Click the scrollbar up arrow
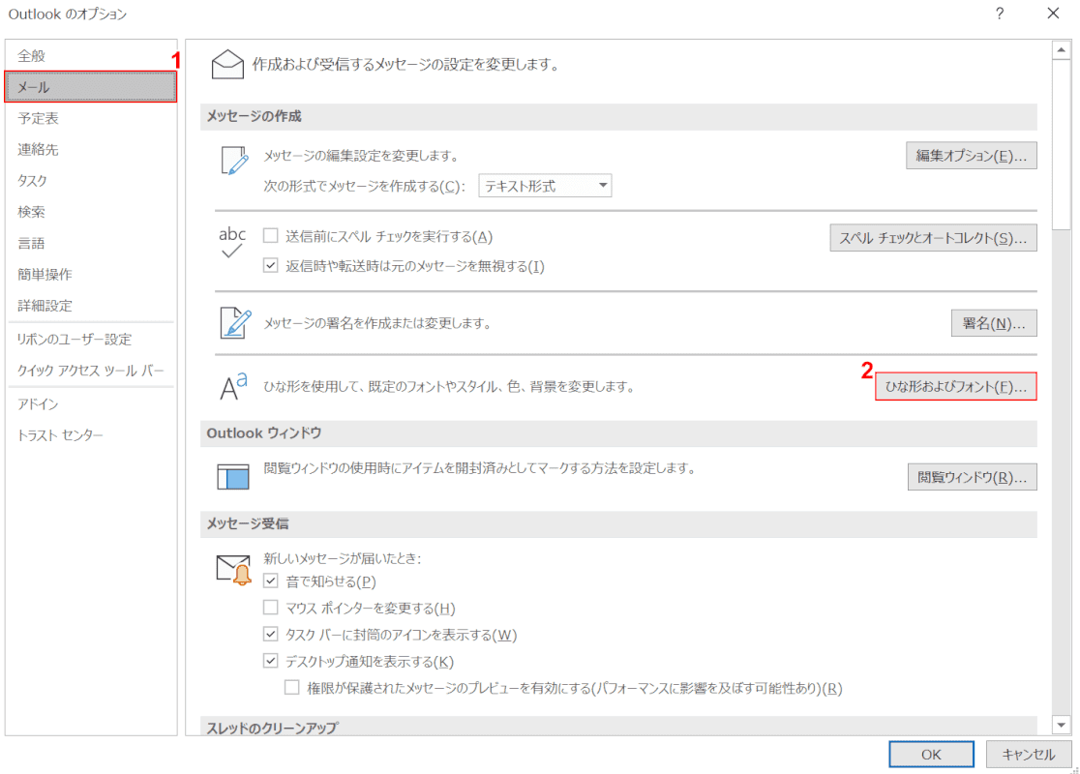The width and height of the screenshot is (1080, 774). point(1062,50)
